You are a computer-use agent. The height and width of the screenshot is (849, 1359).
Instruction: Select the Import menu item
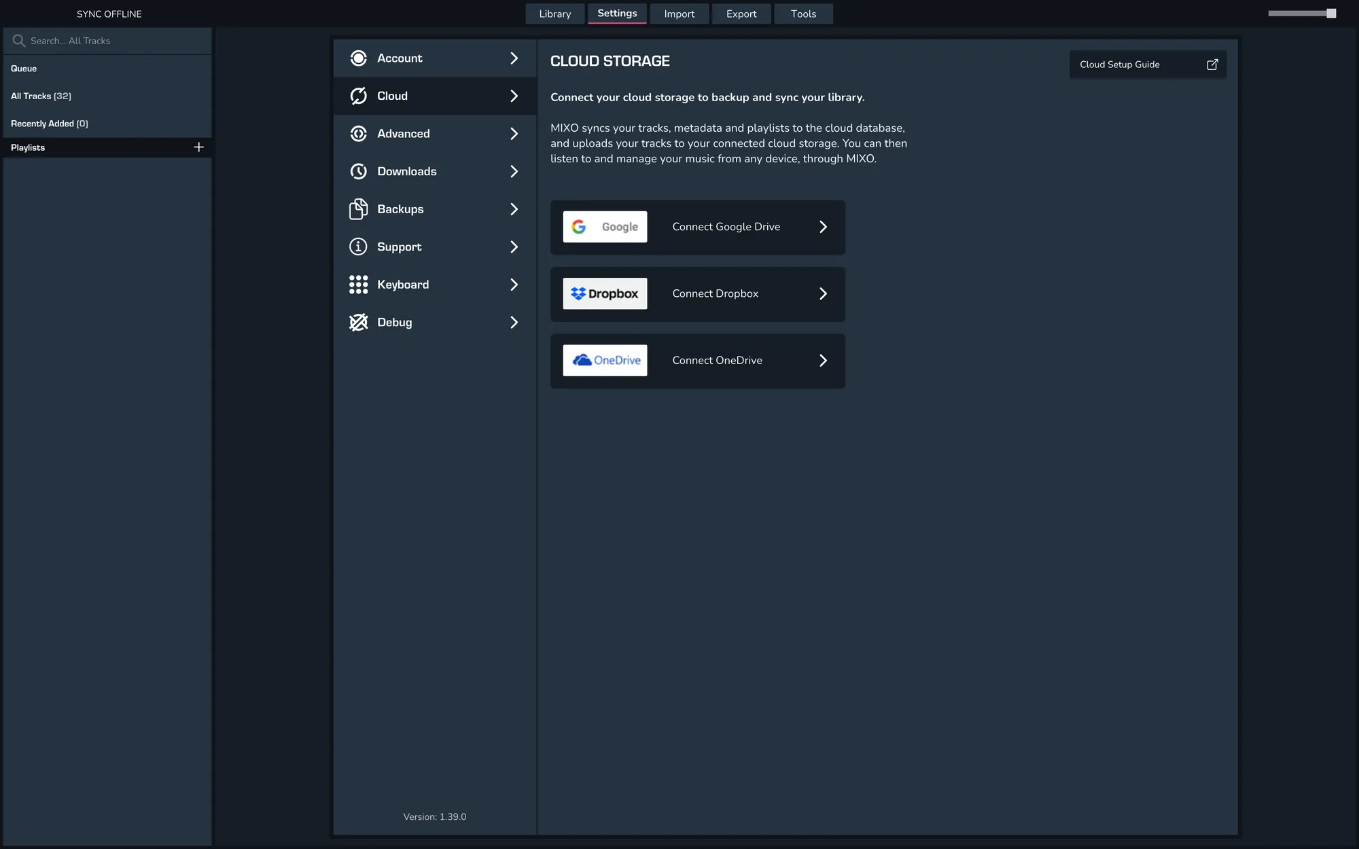click(x=679, y=14)
